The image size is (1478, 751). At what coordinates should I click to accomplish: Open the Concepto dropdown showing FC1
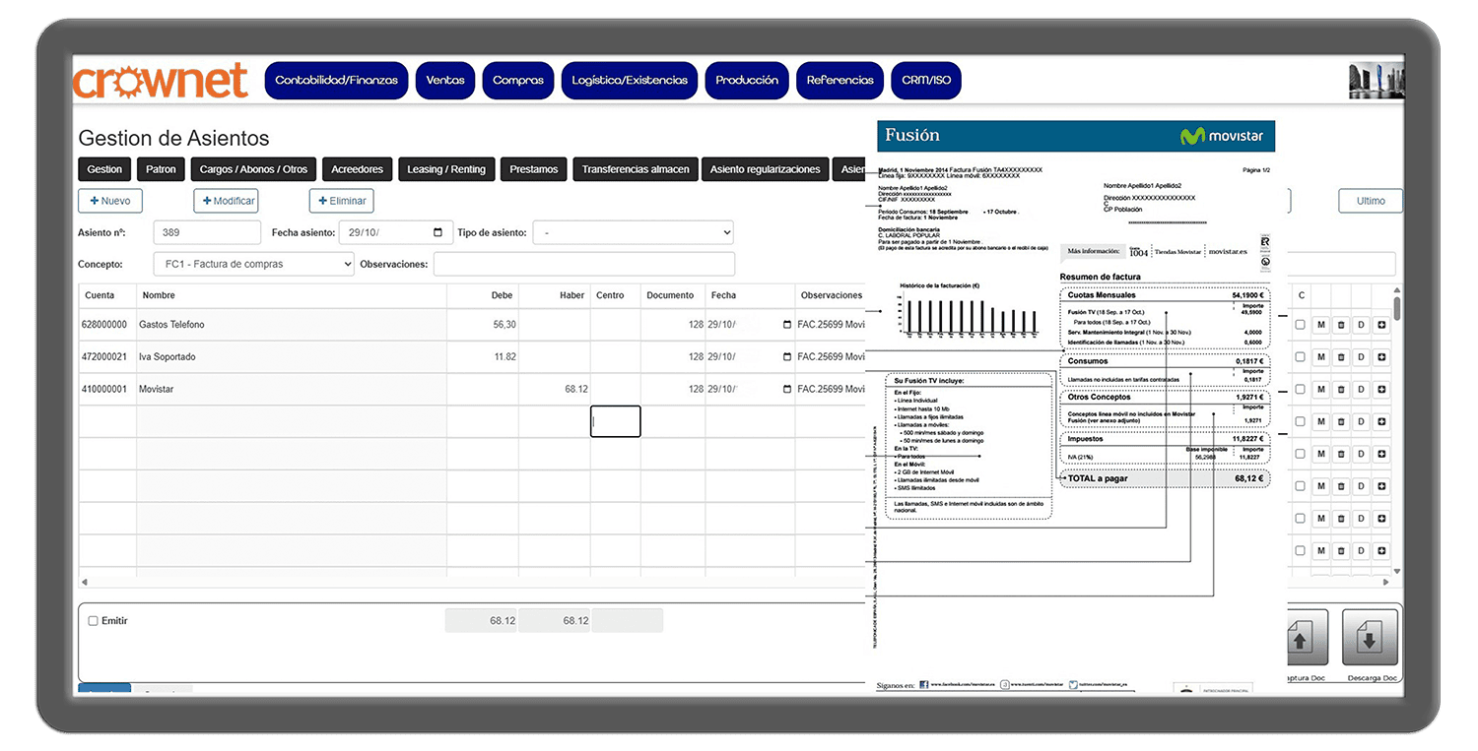tap(253, 264)
